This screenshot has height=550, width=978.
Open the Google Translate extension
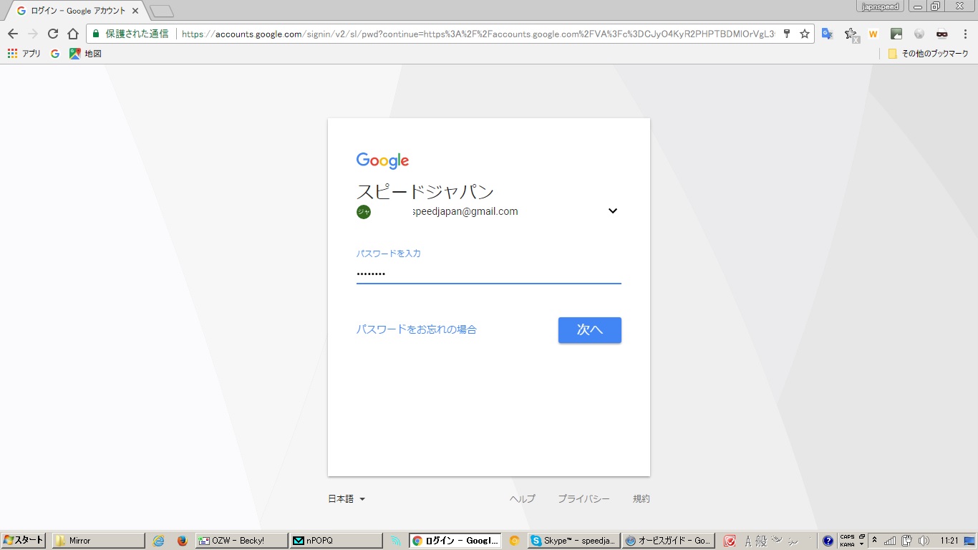point(827,34)
